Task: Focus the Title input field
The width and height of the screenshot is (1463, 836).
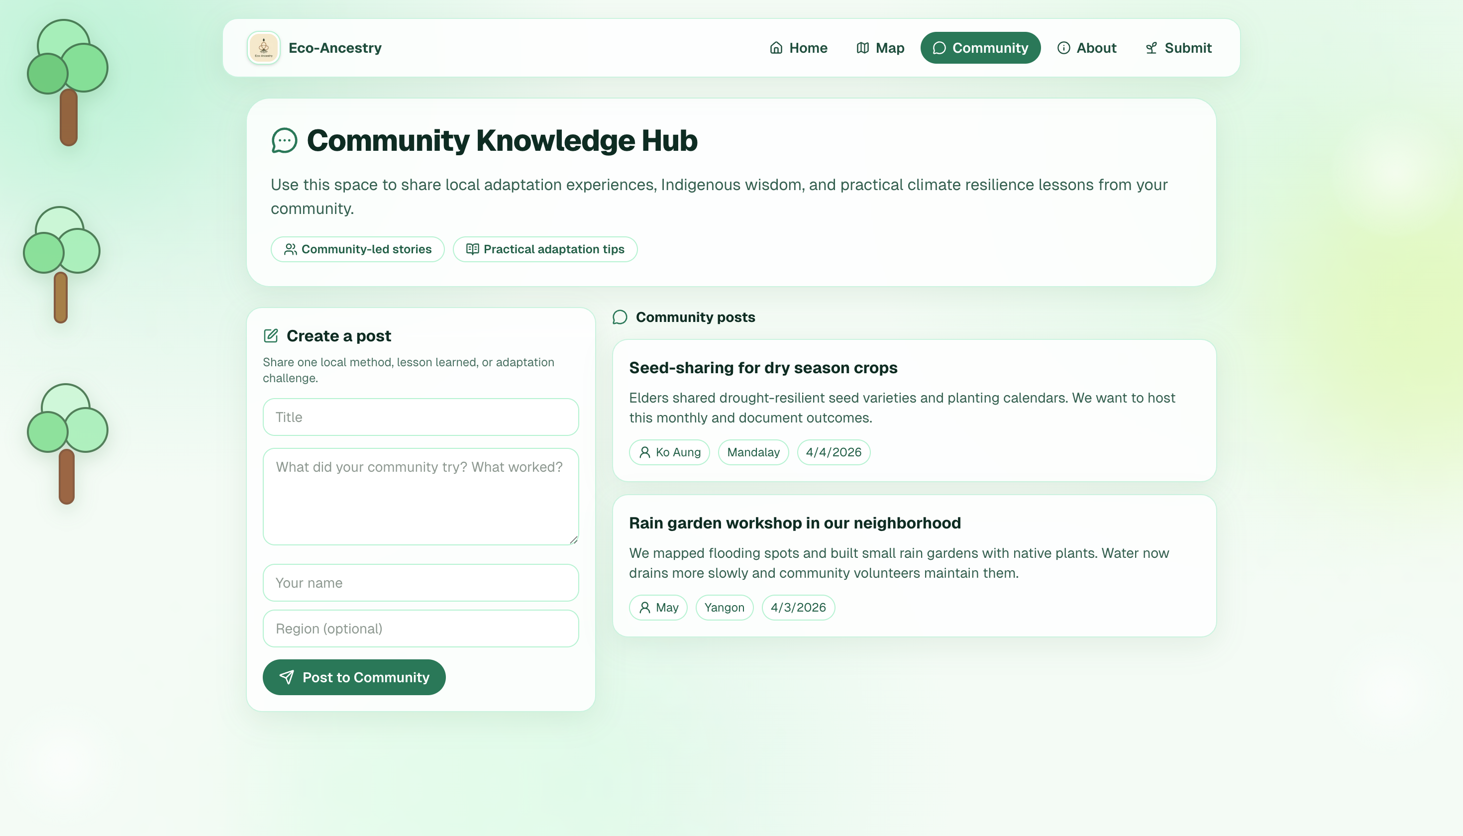Action: click(x=420, y=418)
